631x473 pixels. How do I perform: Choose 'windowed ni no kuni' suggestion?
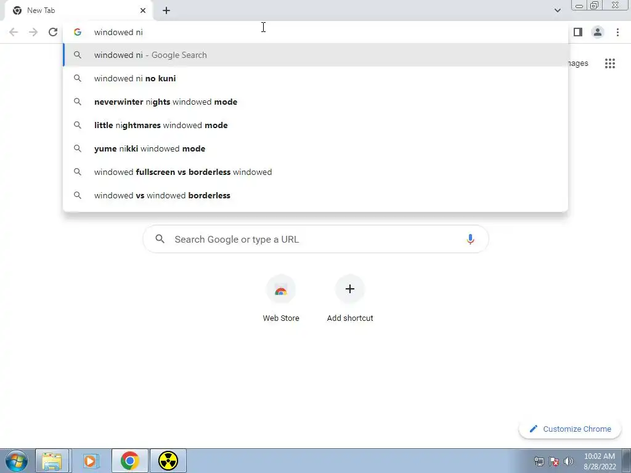pyautogui.click(x=315, y=78)
